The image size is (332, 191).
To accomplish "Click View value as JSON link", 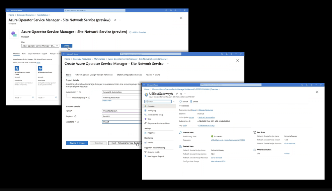I will click(218, 161).
